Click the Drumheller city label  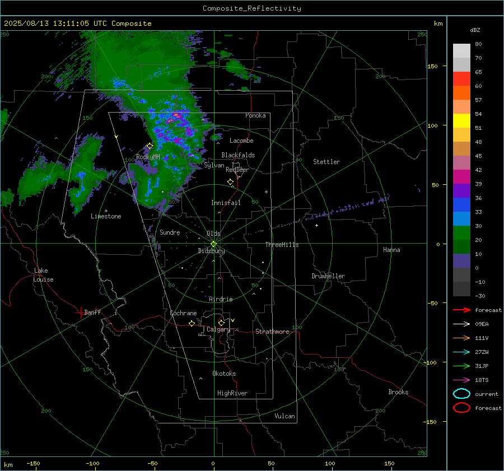click(x=328, y=276)
